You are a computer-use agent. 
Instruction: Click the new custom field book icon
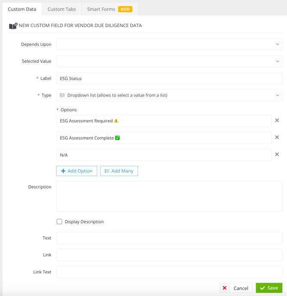[13, 26]
